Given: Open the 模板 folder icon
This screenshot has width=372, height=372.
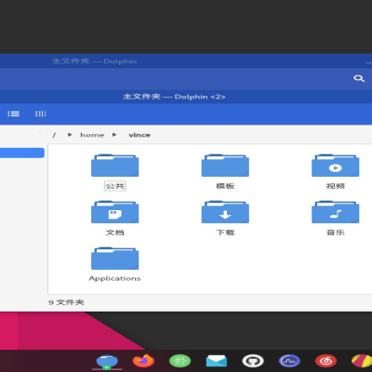Looking at the screenshot, I should point(225,166).
